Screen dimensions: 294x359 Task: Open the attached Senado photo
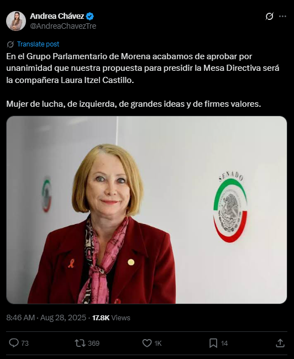[146, 210]
